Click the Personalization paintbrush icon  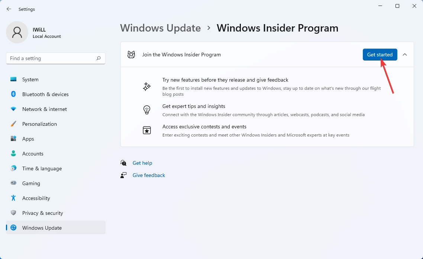[x=13, y=124]
